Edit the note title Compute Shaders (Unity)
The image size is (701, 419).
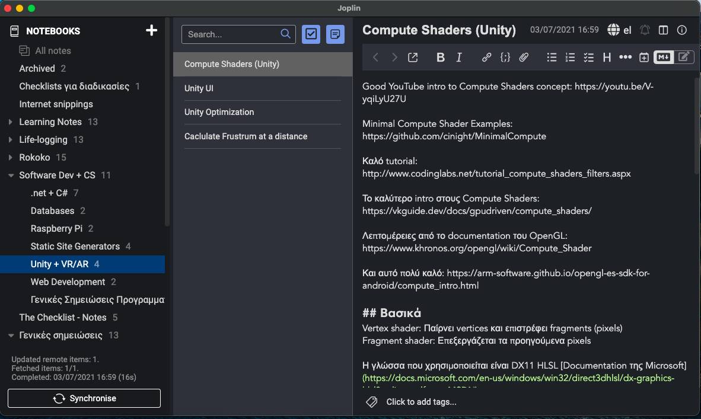coord(439,30)
